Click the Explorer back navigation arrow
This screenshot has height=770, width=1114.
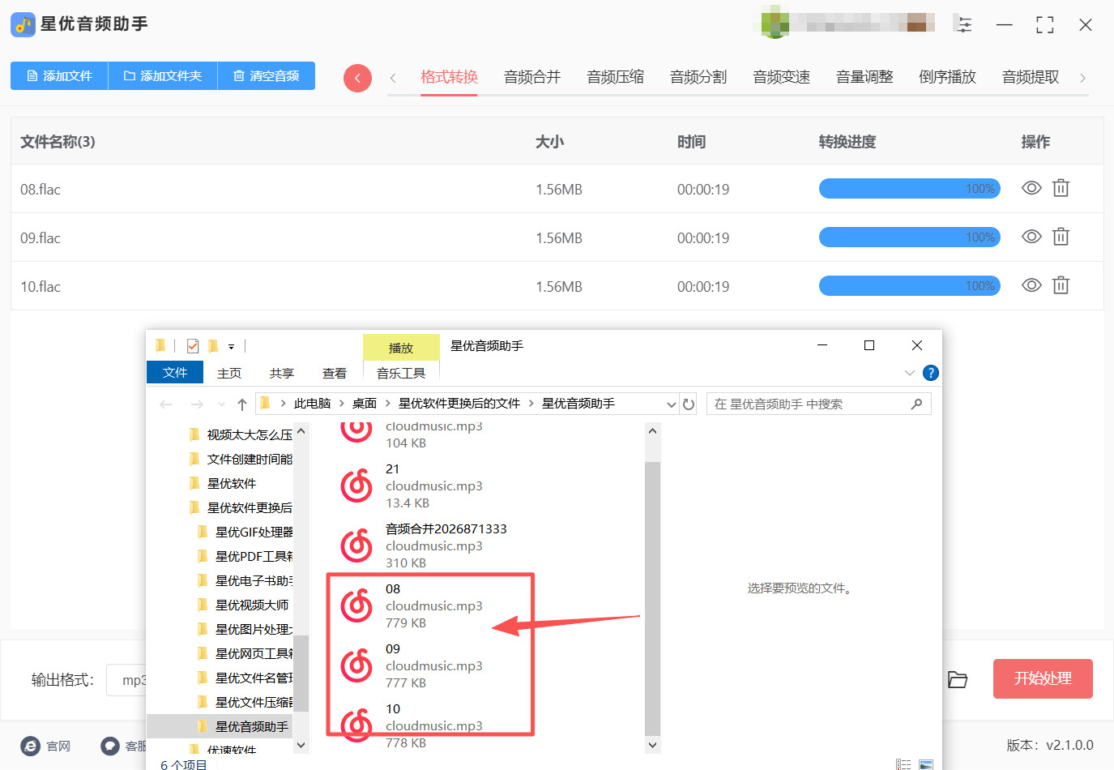[x=166, y=404]
